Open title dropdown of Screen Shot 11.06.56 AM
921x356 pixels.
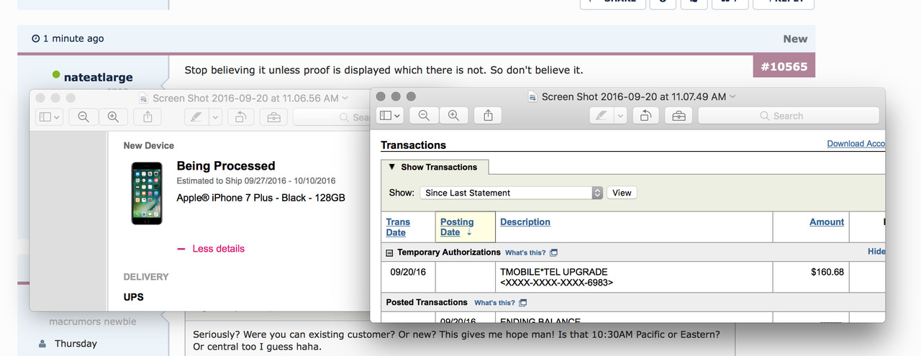(x=345, y=98)
